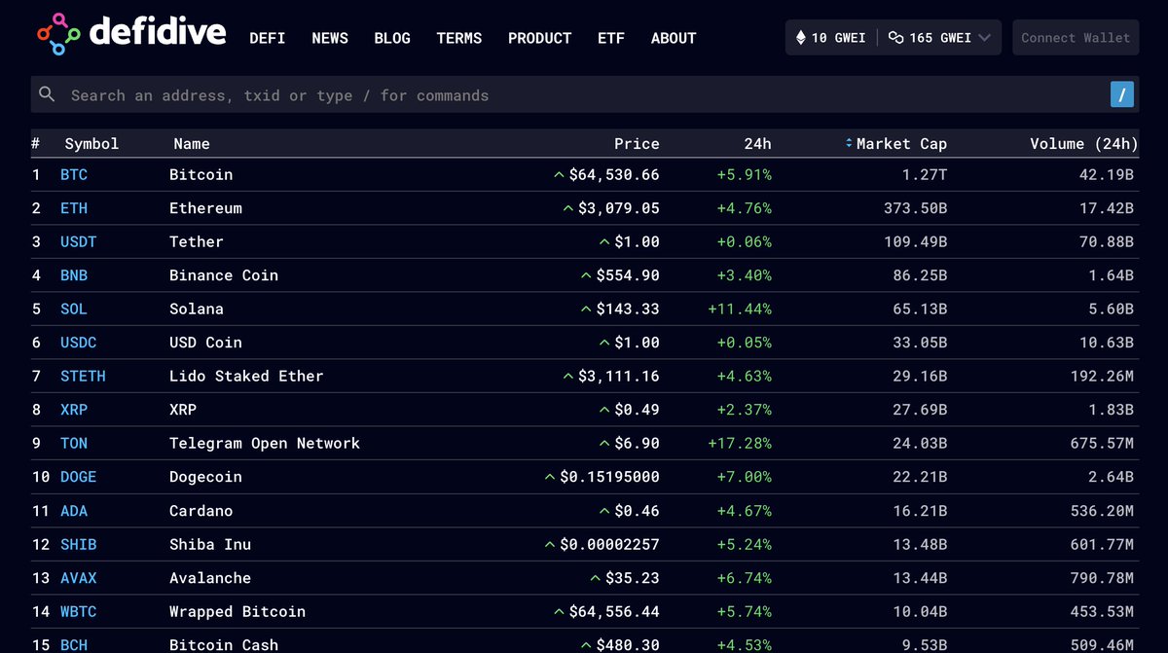This screenshot has width=1168, height=653.
Task: Open the ETH symbol link
Action: coord(74,208)
